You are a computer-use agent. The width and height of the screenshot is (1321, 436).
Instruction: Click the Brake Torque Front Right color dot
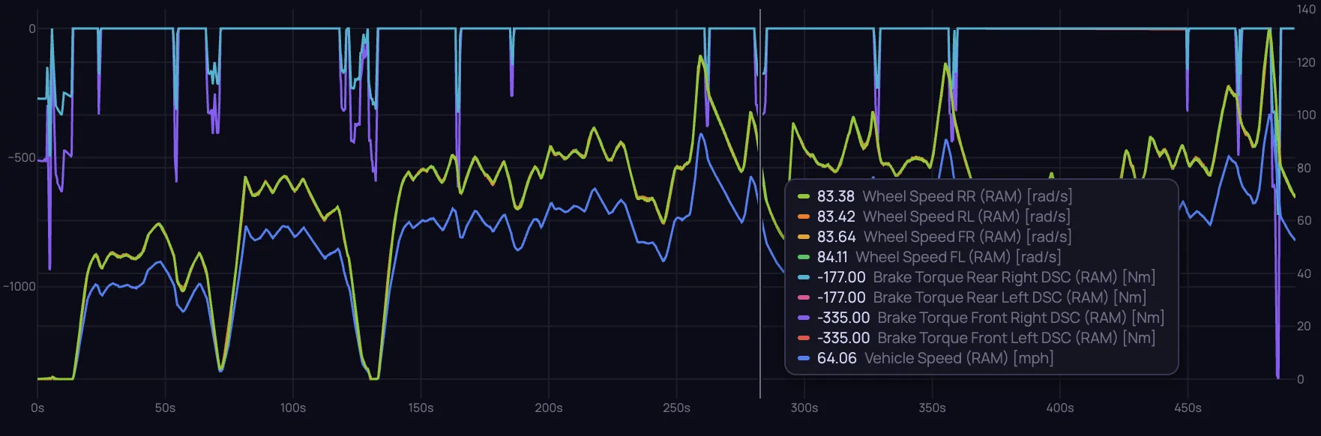(804, 318)
